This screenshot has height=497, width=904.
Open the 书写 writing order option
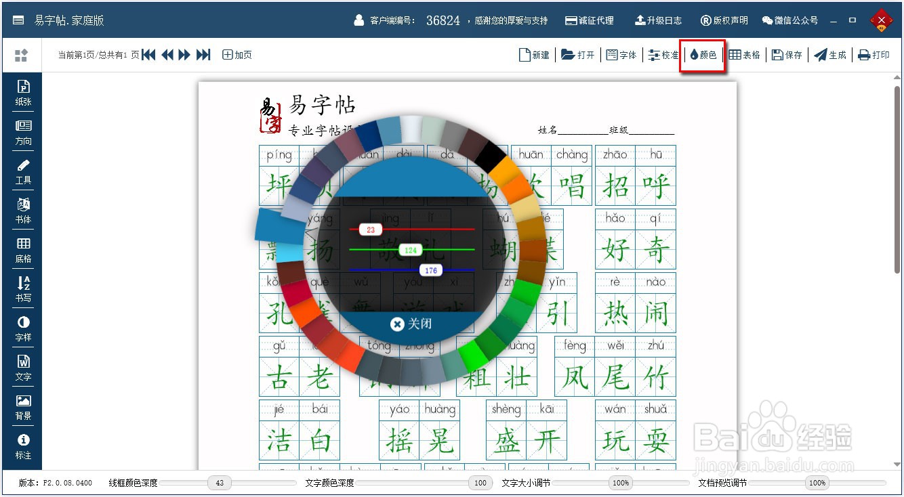point(23,290)
